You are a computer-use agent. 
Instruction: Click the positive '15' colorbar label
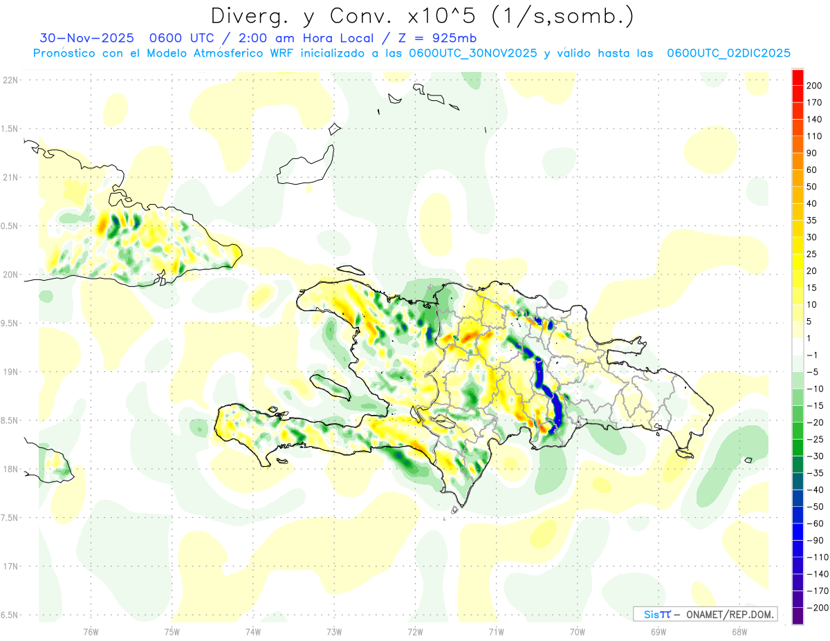(813, 288)
